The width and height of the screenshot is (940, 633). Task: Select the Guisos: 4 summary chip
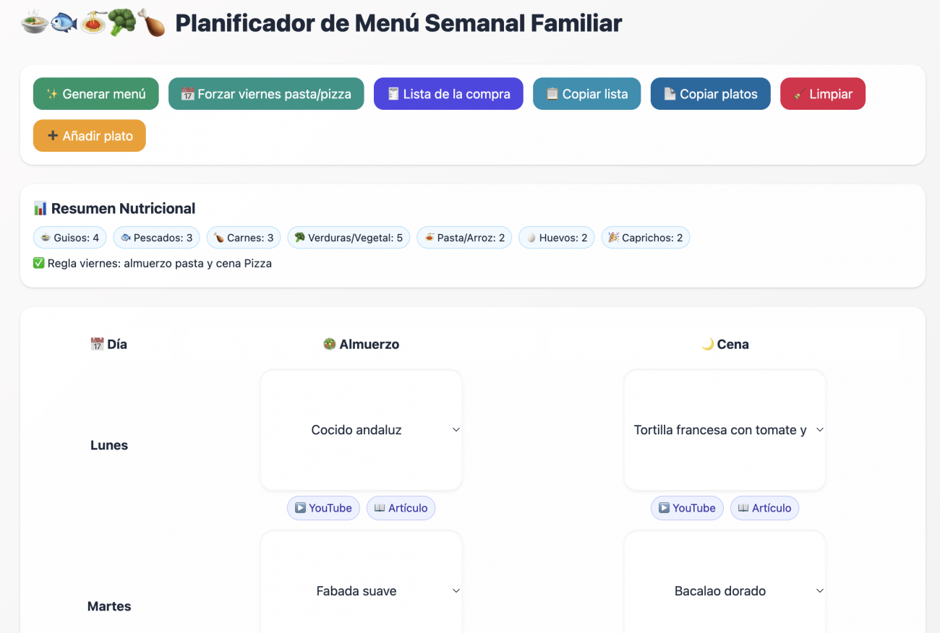pos(70,238)
